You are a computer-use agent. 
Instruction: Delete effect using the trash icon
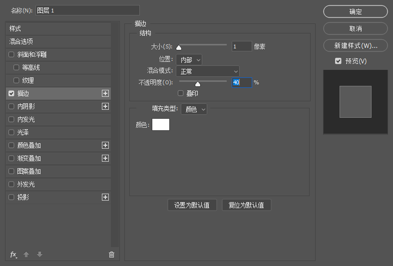tap(111, 255)
